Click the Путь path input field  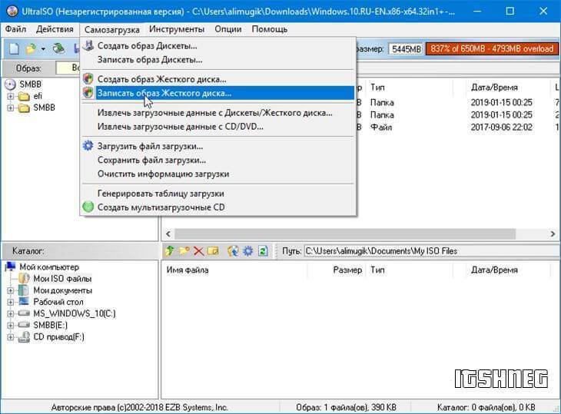pos(427,250)
